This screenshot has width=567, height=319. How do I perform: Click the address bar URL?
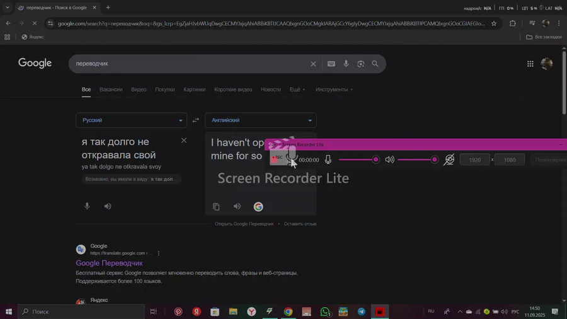tap(271, 23)
